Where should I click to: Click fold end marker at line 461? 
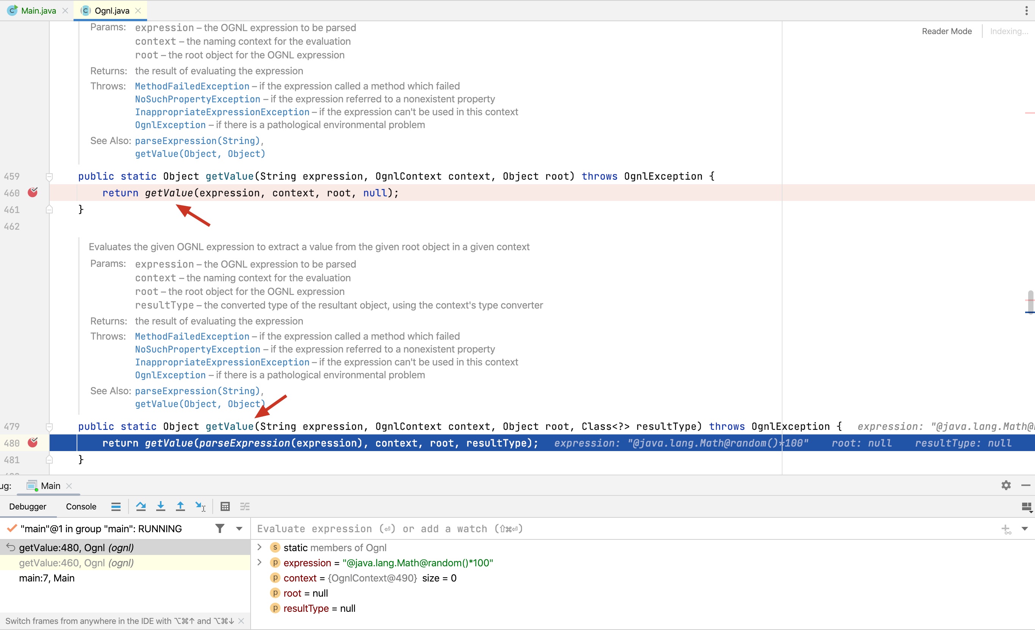[49, 210]
